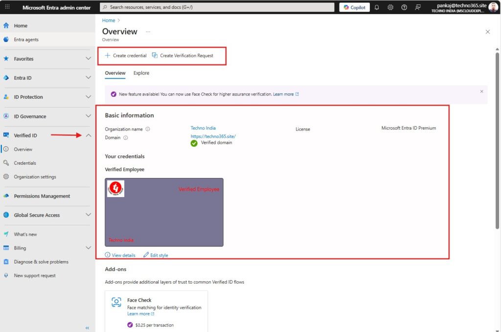Open the techno365.site domain link

click(x=213, y=136)
